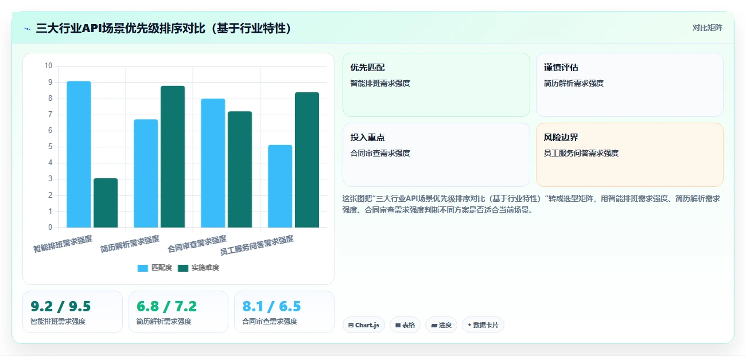Open the 谨慎评估 card
Image resolution: width=746 pixels, height=356 pixels.
pyautogui.click(x=630, y=85)
